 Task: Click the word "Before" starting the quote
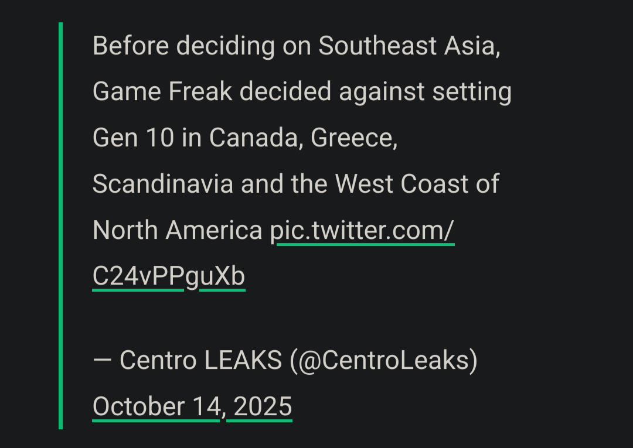click(131, 46)
